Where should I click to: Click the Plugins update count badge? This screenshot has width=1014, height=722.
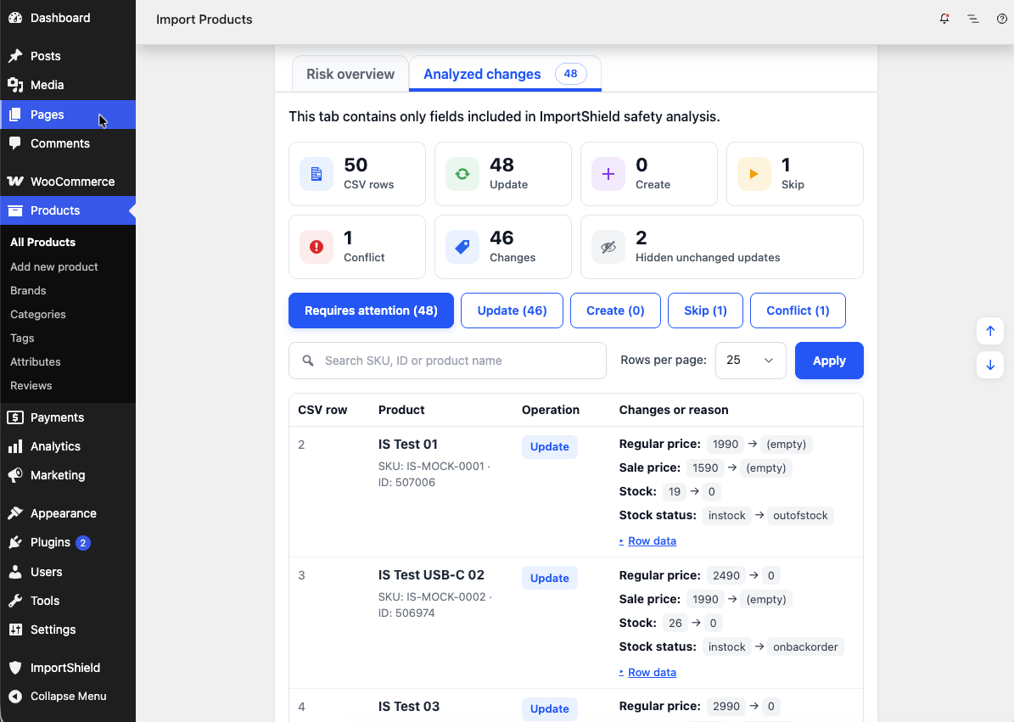tap(83, 543)
